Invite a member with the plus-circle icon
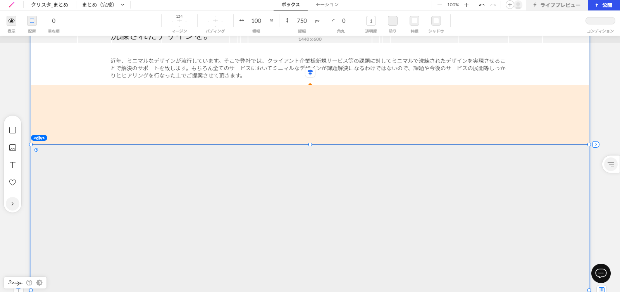 tap(510, 5)
